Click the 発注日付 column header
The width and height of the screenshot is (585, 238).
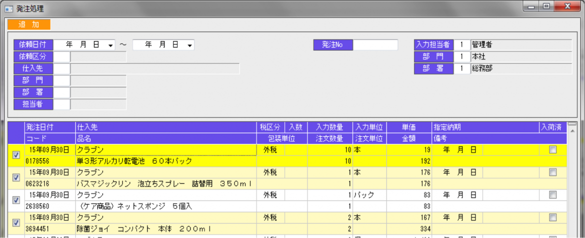click(49, 127)
